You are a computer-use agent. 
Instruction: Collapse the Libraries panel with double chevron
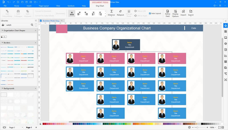(x=36, y=21)
